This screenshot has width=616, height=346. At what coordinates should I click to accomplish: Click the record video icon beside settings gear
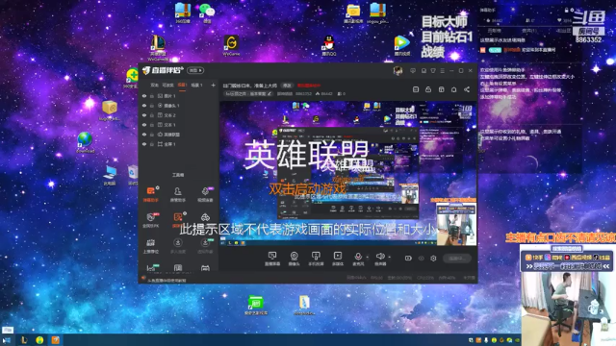(x=408, y=259)
